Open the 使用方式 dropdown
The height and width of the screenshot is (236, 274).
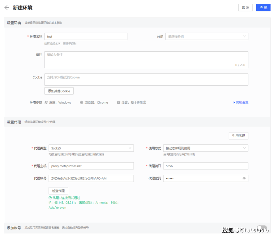205,148
